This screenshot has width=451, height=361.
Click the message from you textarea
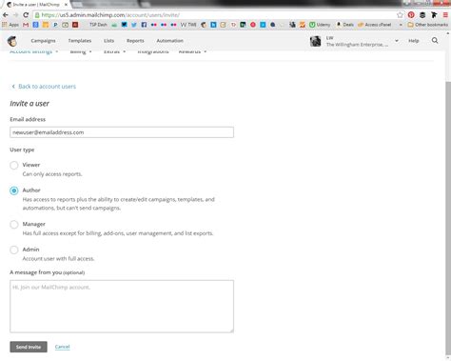[122, 307]
